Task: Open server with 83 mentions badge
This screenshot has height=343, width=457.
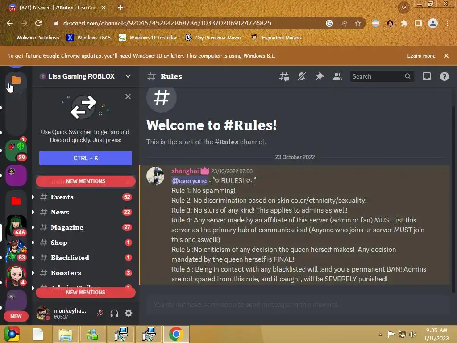Action: [x=16, y=251]
